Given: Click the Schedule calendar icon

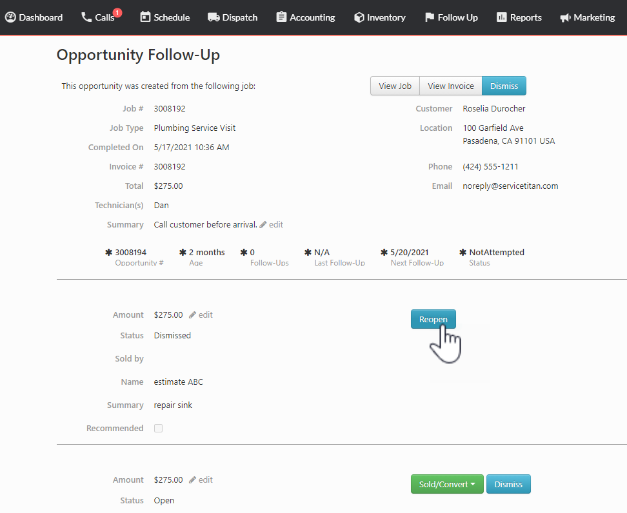Looking at the screenshot, I should [x=145, y=17].
